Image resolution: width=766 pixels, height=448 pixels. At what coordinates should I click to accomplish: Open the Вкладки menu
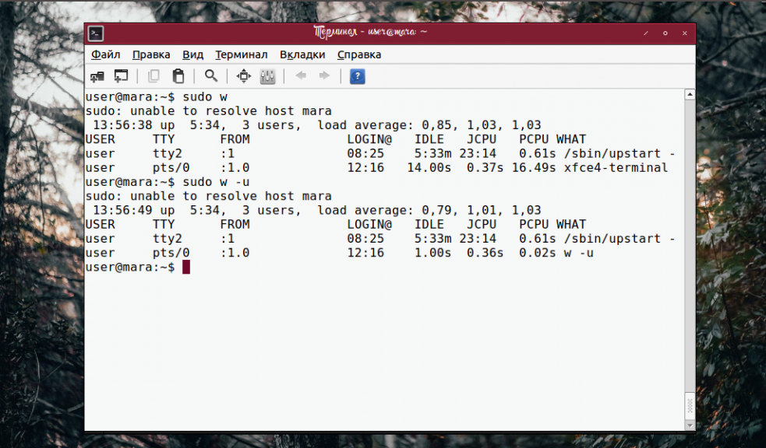[x=302, y=54]
